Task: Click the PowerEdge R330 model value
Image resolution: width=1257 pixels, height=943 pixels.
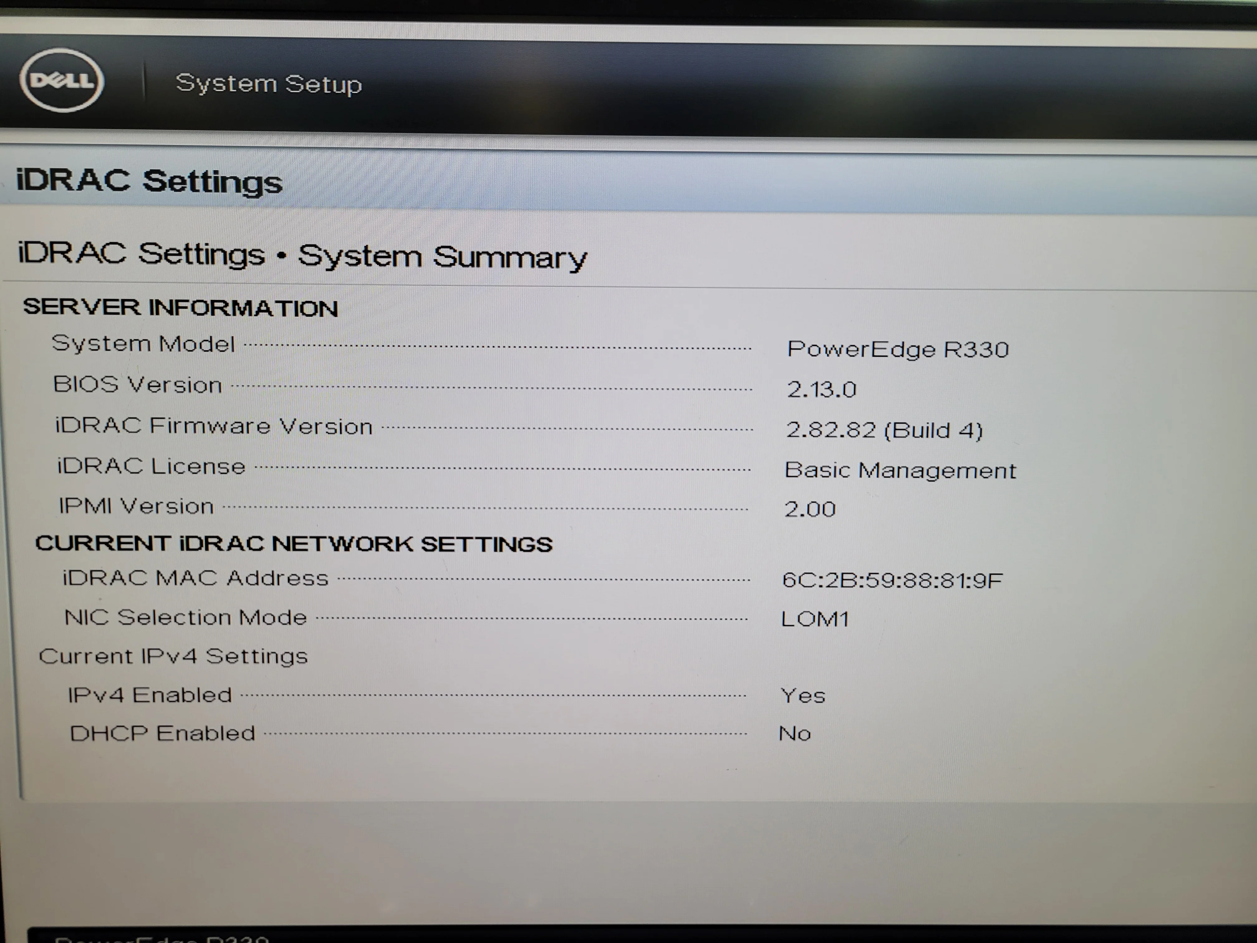Action: coord(898,349)
